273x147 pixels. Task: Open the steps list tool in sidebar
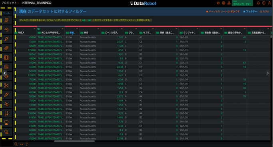pos(6,20)
